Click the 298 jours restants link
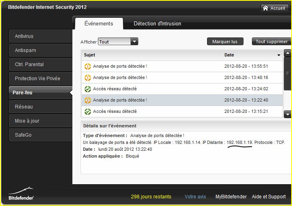The width and height of the screenshot is (292, 206). pos(151,197)
